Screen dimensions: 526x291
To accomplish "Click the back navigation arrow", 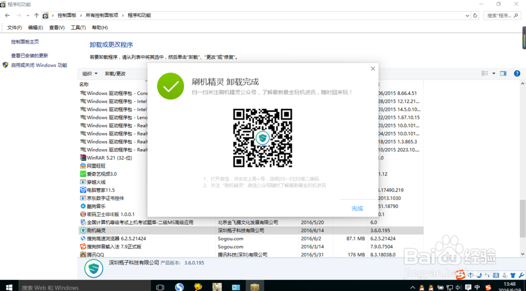I will tap(7, 15).
